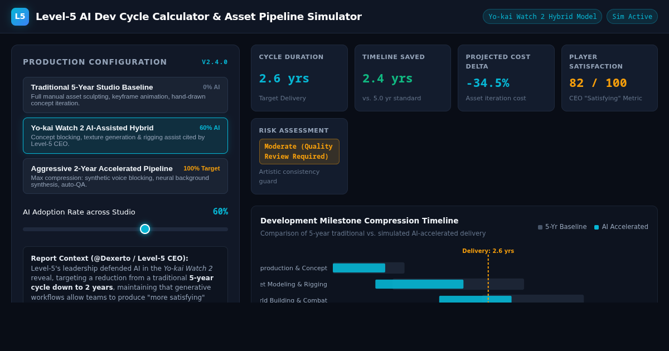
Task: Click the AI Adoption Rate across Studio label
Action: 79,212
